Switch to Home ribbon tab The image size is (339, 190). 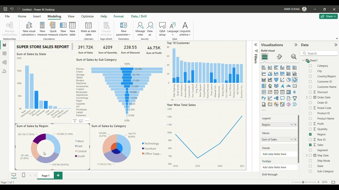tap(22, 16)
